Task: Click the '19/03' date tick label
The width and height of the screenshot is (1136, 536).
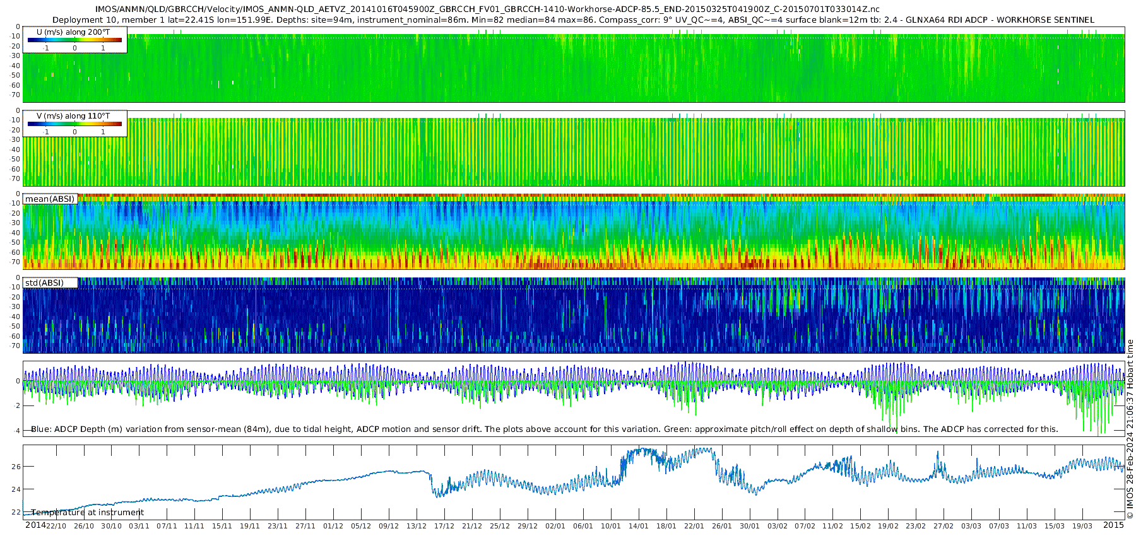Action: click(x=1082, y=526)
